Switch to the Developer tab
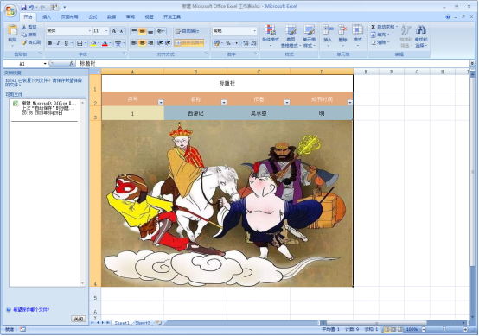The image size is (479, 336). click(172, 16)
